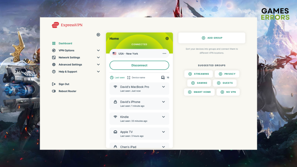Click the VPN Options shield icon
Screen dimensions: 297x167
pos(54,50)
